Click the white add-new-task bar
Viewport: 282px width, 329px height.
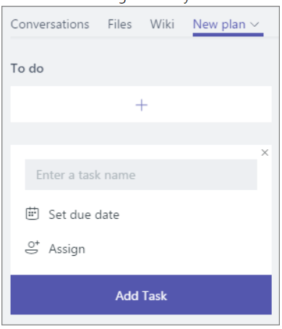141,104
